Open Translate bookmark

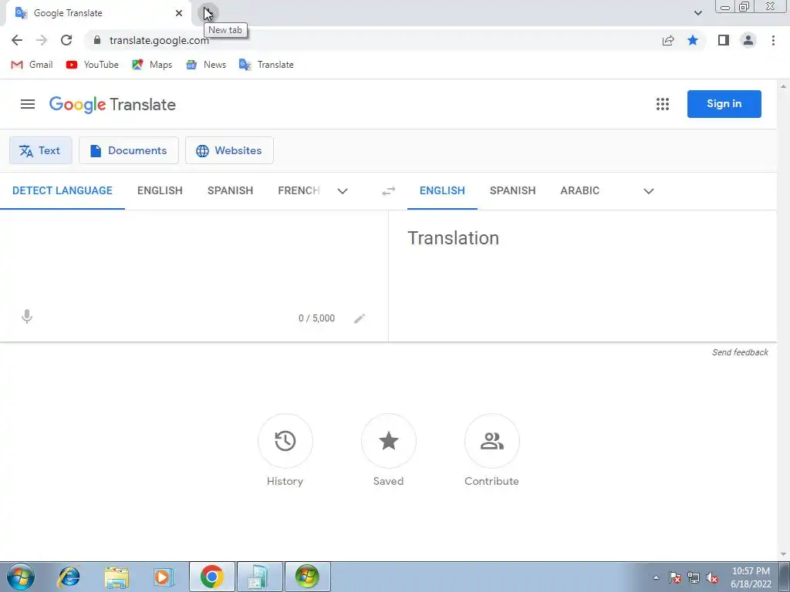coord(266,65)
